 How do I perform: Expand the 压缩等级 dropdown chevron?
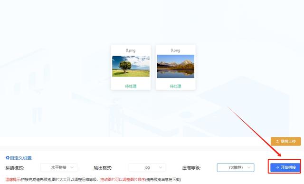point(249,167)
